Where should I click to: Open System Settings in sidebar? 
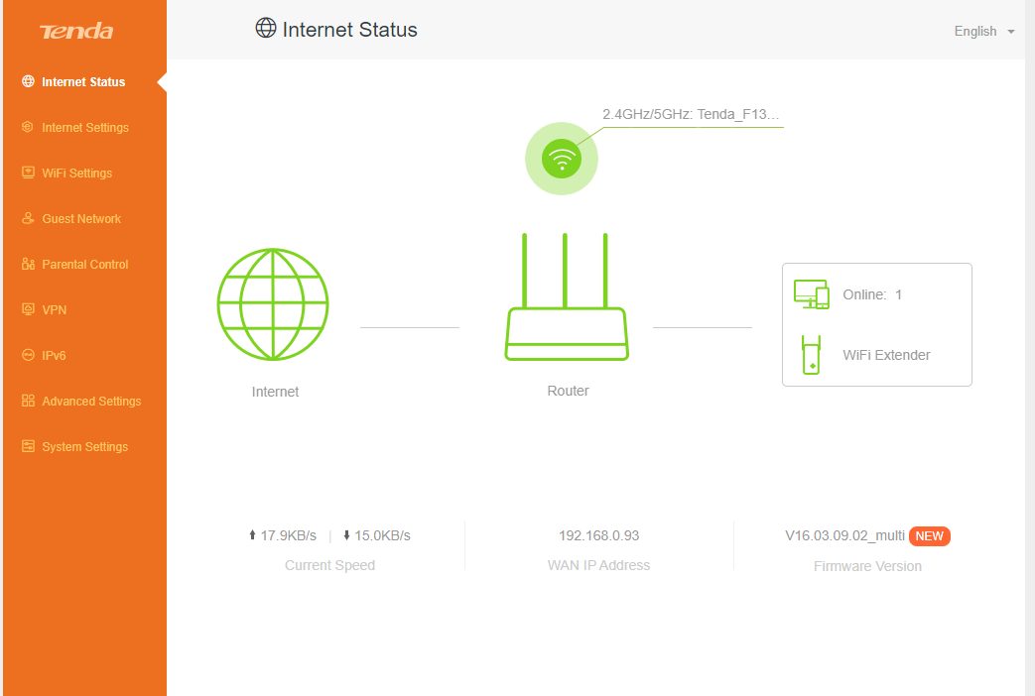click(x=84, y=446)
